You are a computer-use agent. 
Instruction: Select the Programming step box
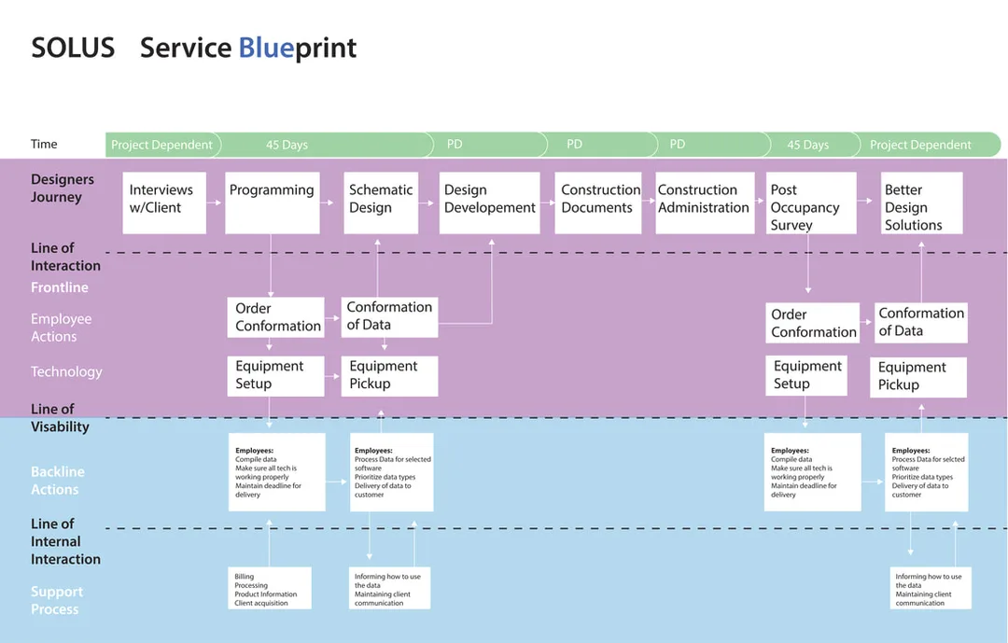pyautogui.click(x=272, y=203)
